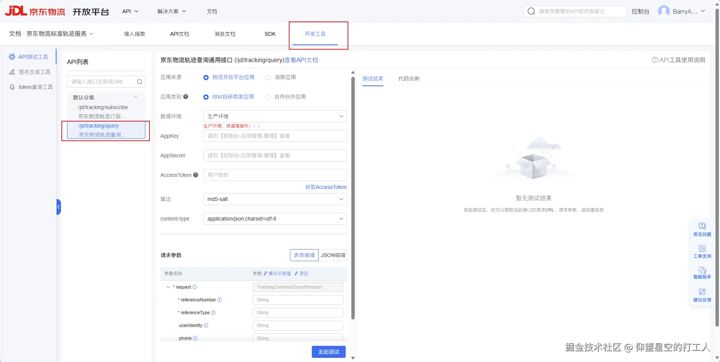Click the referenceType String input

(298, 313)
